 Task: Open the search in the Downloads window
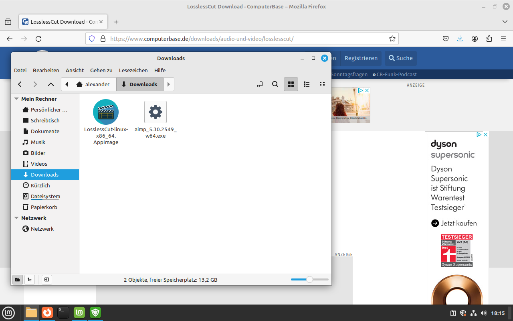pos(275,84)
